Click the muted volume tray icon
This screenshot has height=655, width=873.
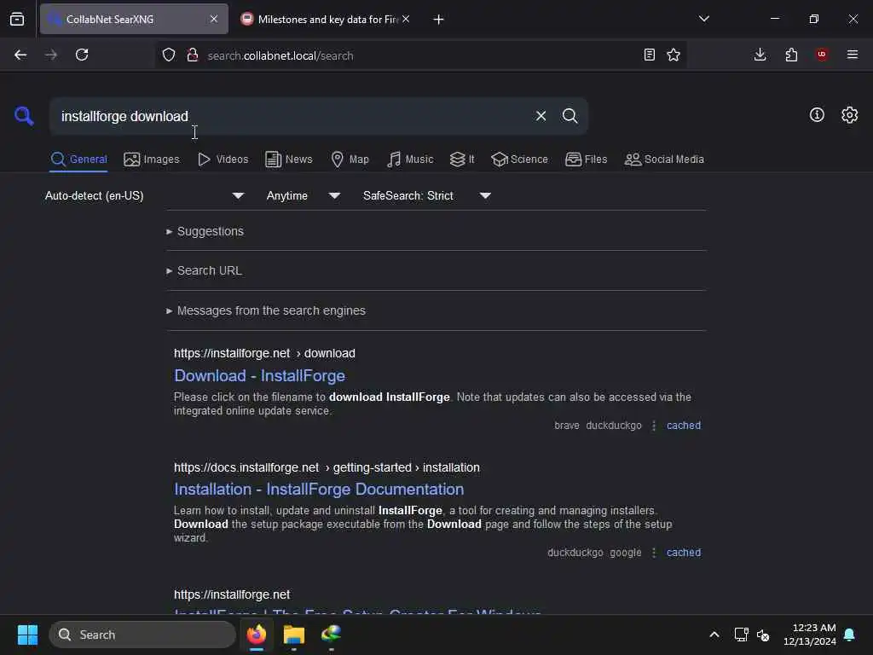(x=763, y=635)
